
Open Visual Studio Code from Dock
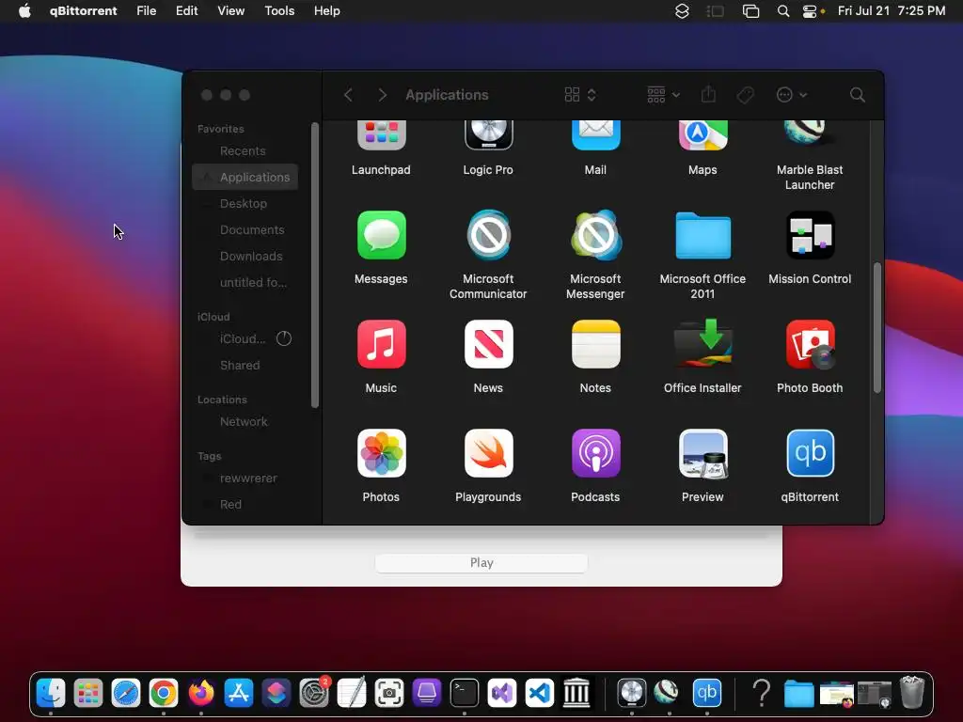[540, 693]
